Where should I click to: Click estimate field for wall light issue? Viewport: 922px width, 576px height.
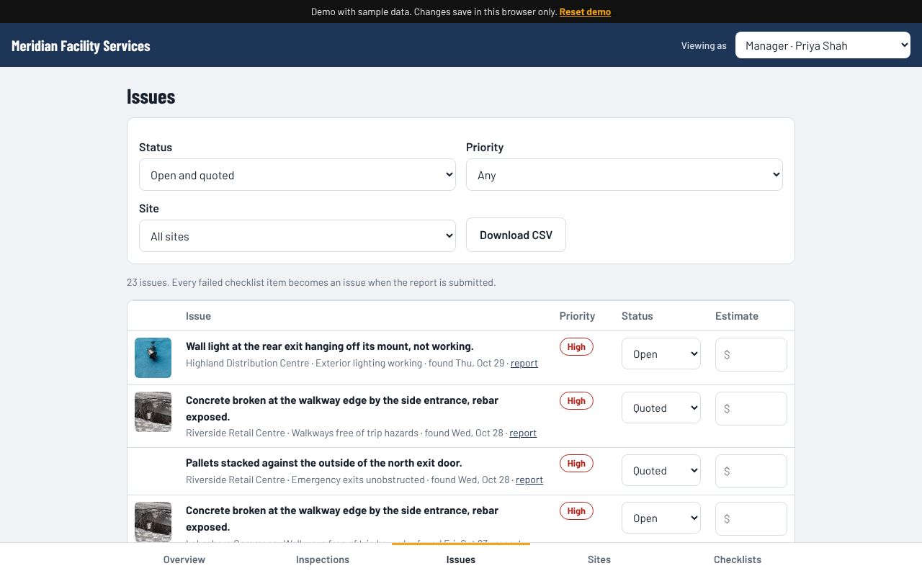751,354
